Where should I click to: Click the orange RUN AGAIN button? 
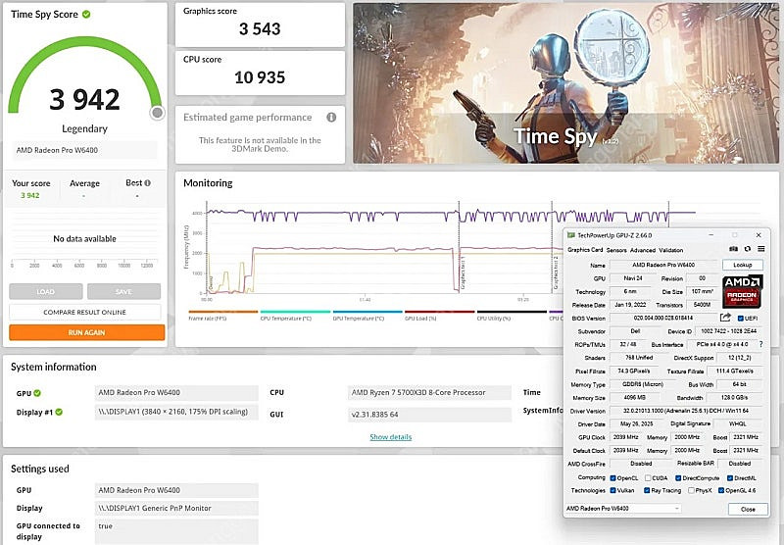tap(86, 332)
